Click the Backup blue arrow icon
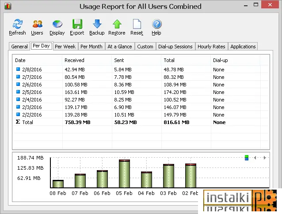The height and width of the screenshot is (214, 282). click(x=97, y=24)
